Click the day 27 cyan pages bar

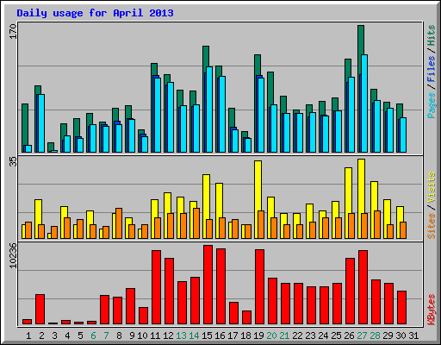[364, 103]
